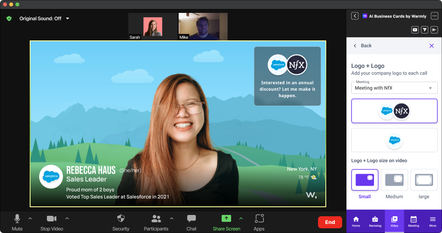The width and height of the screenshot is (442, 233).
Task: Choose the large logo size option
Action: point(423,180)
